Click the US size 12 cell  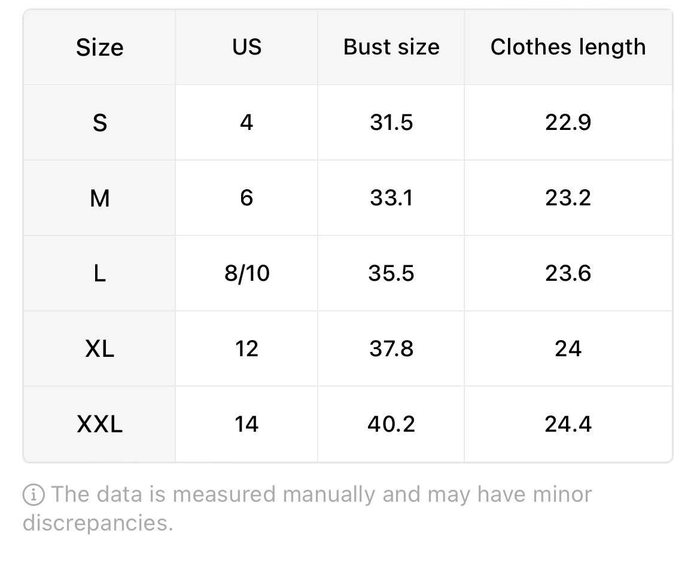tap(246, 348)
